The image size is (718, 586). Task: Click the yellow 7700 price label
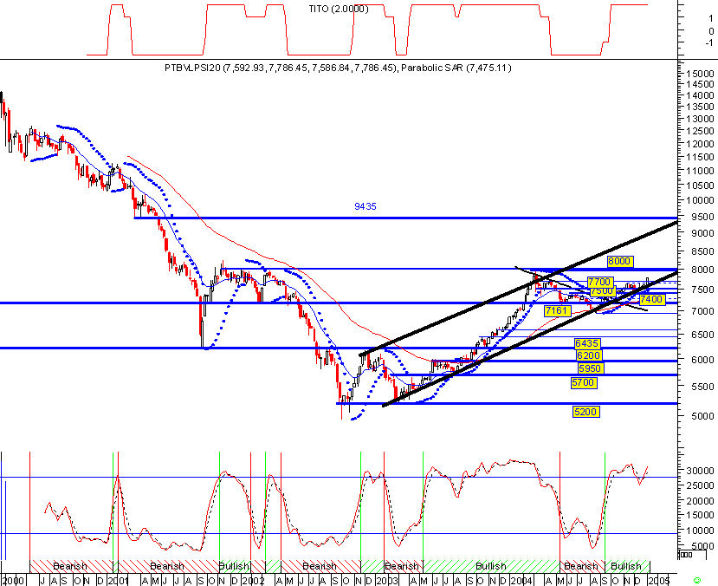pos(599,282)
